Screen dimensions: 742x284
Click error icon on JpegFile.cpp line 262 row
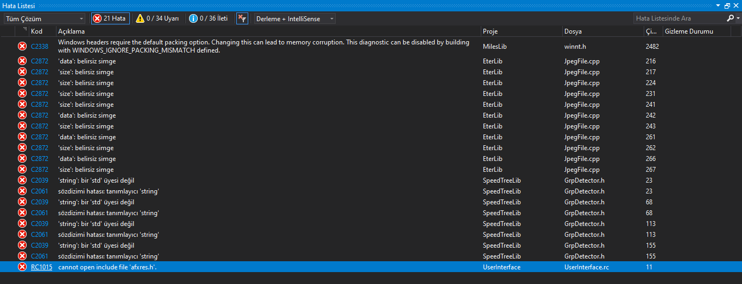(22, 148)
